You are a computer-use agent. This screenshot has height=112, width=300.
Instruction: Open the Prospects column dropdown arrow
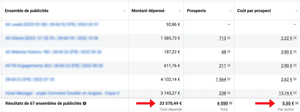(230, 11)
